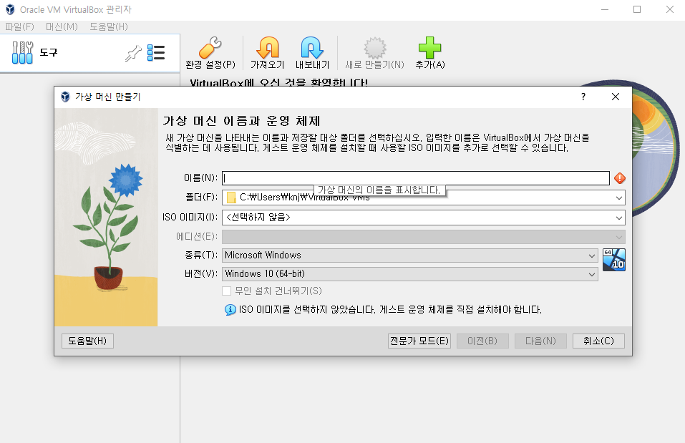The width and height of the screenshot is (685, 443).
Task: Click the 가져오기 import appliance icon
Action: (x=268, y=48)
